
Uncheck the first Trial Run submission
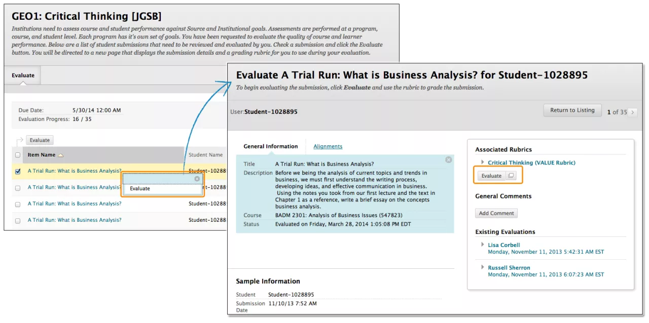[x=18, y=171]
